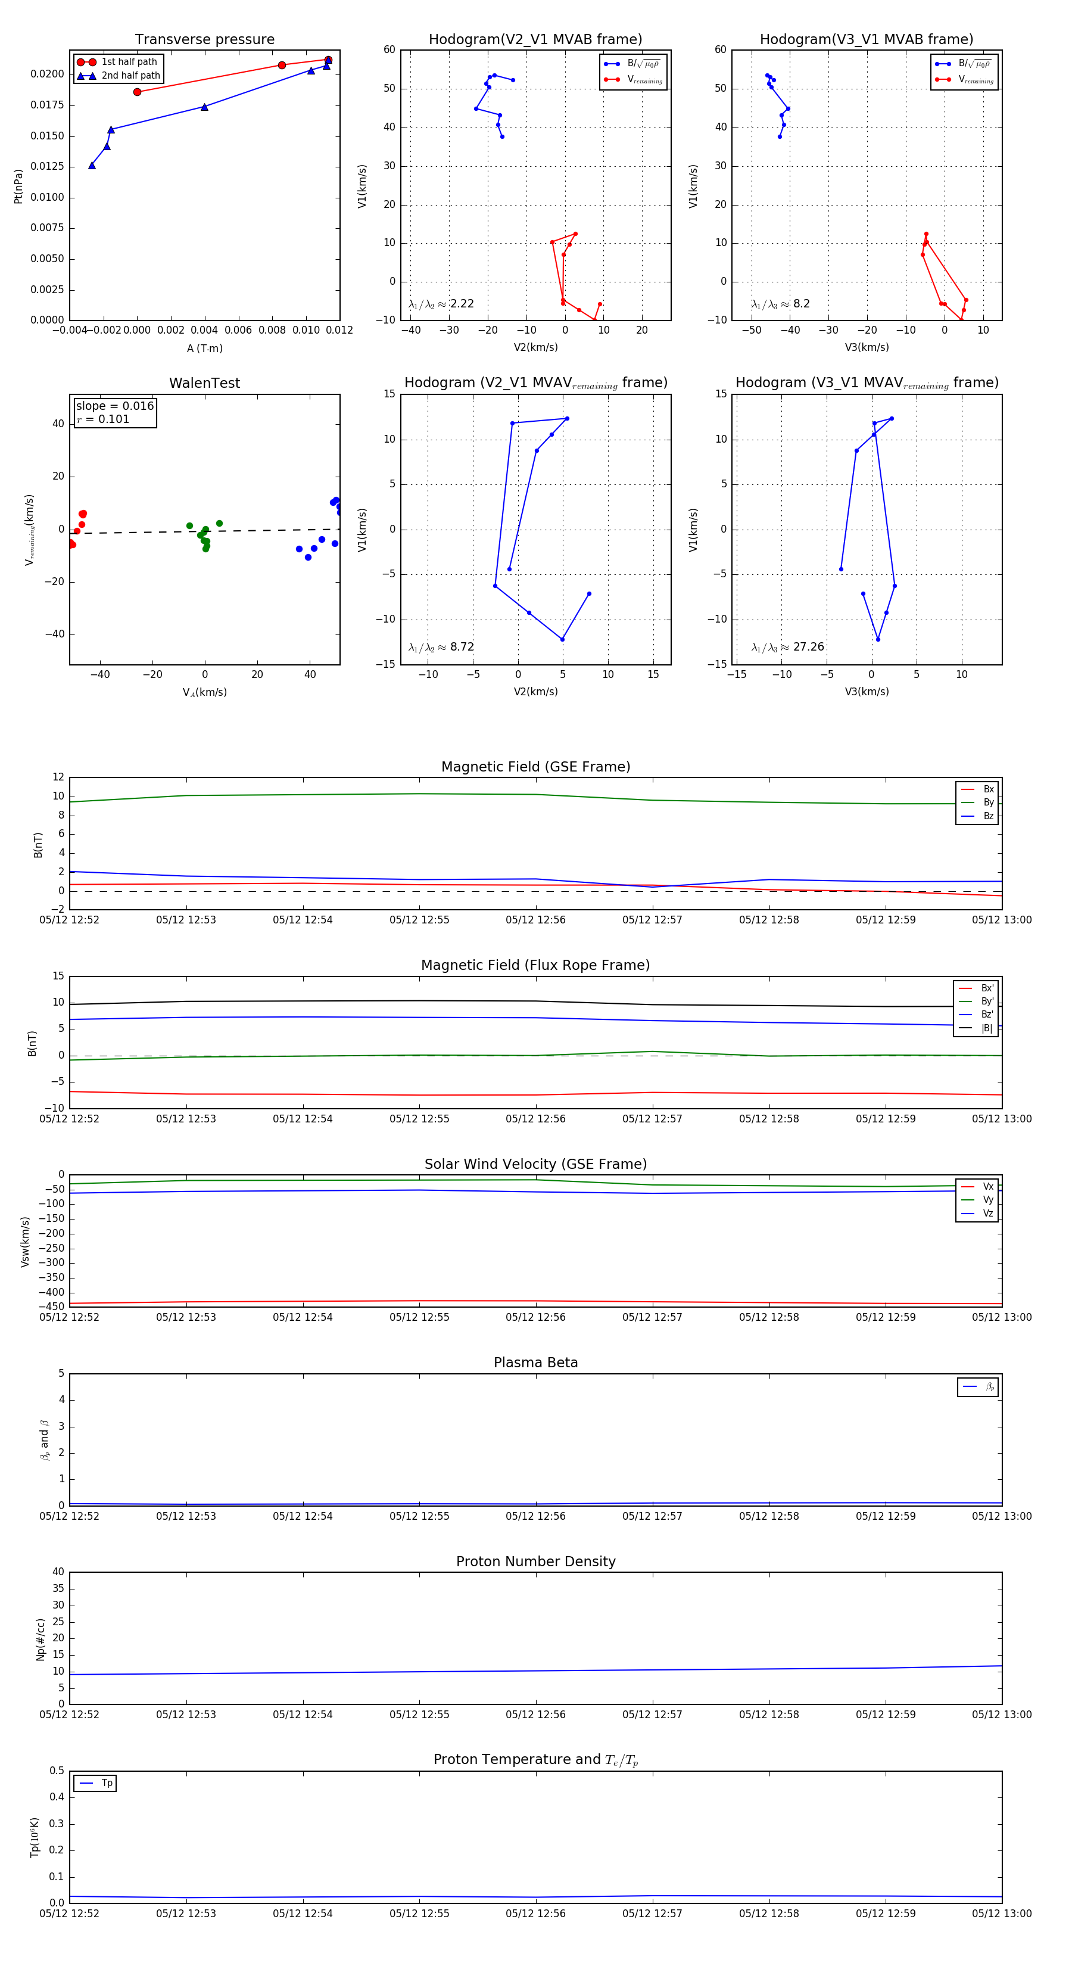Select the By legend entry in GSE plot
Viewport: 1072px width, 1966px height.
click(977, 802)
